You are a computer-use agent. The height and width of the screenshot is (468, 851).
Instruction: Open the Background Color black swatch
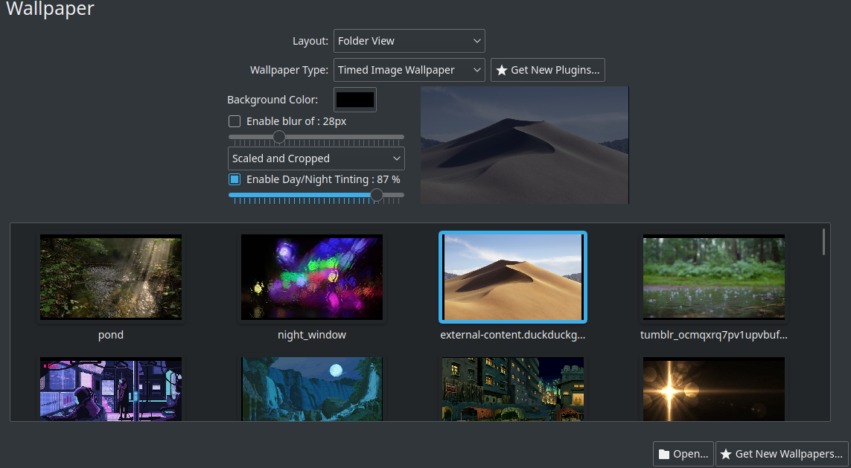[x=355, y=100]
